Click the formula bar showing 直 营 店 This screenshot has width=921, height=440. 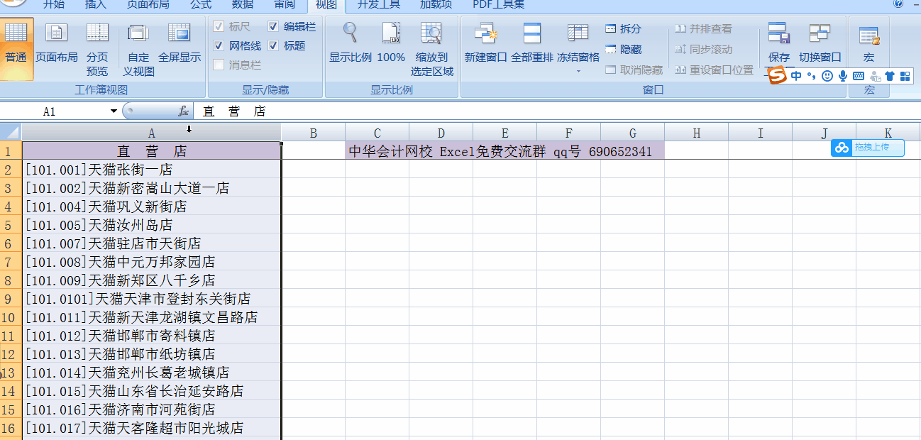point(556,111)
